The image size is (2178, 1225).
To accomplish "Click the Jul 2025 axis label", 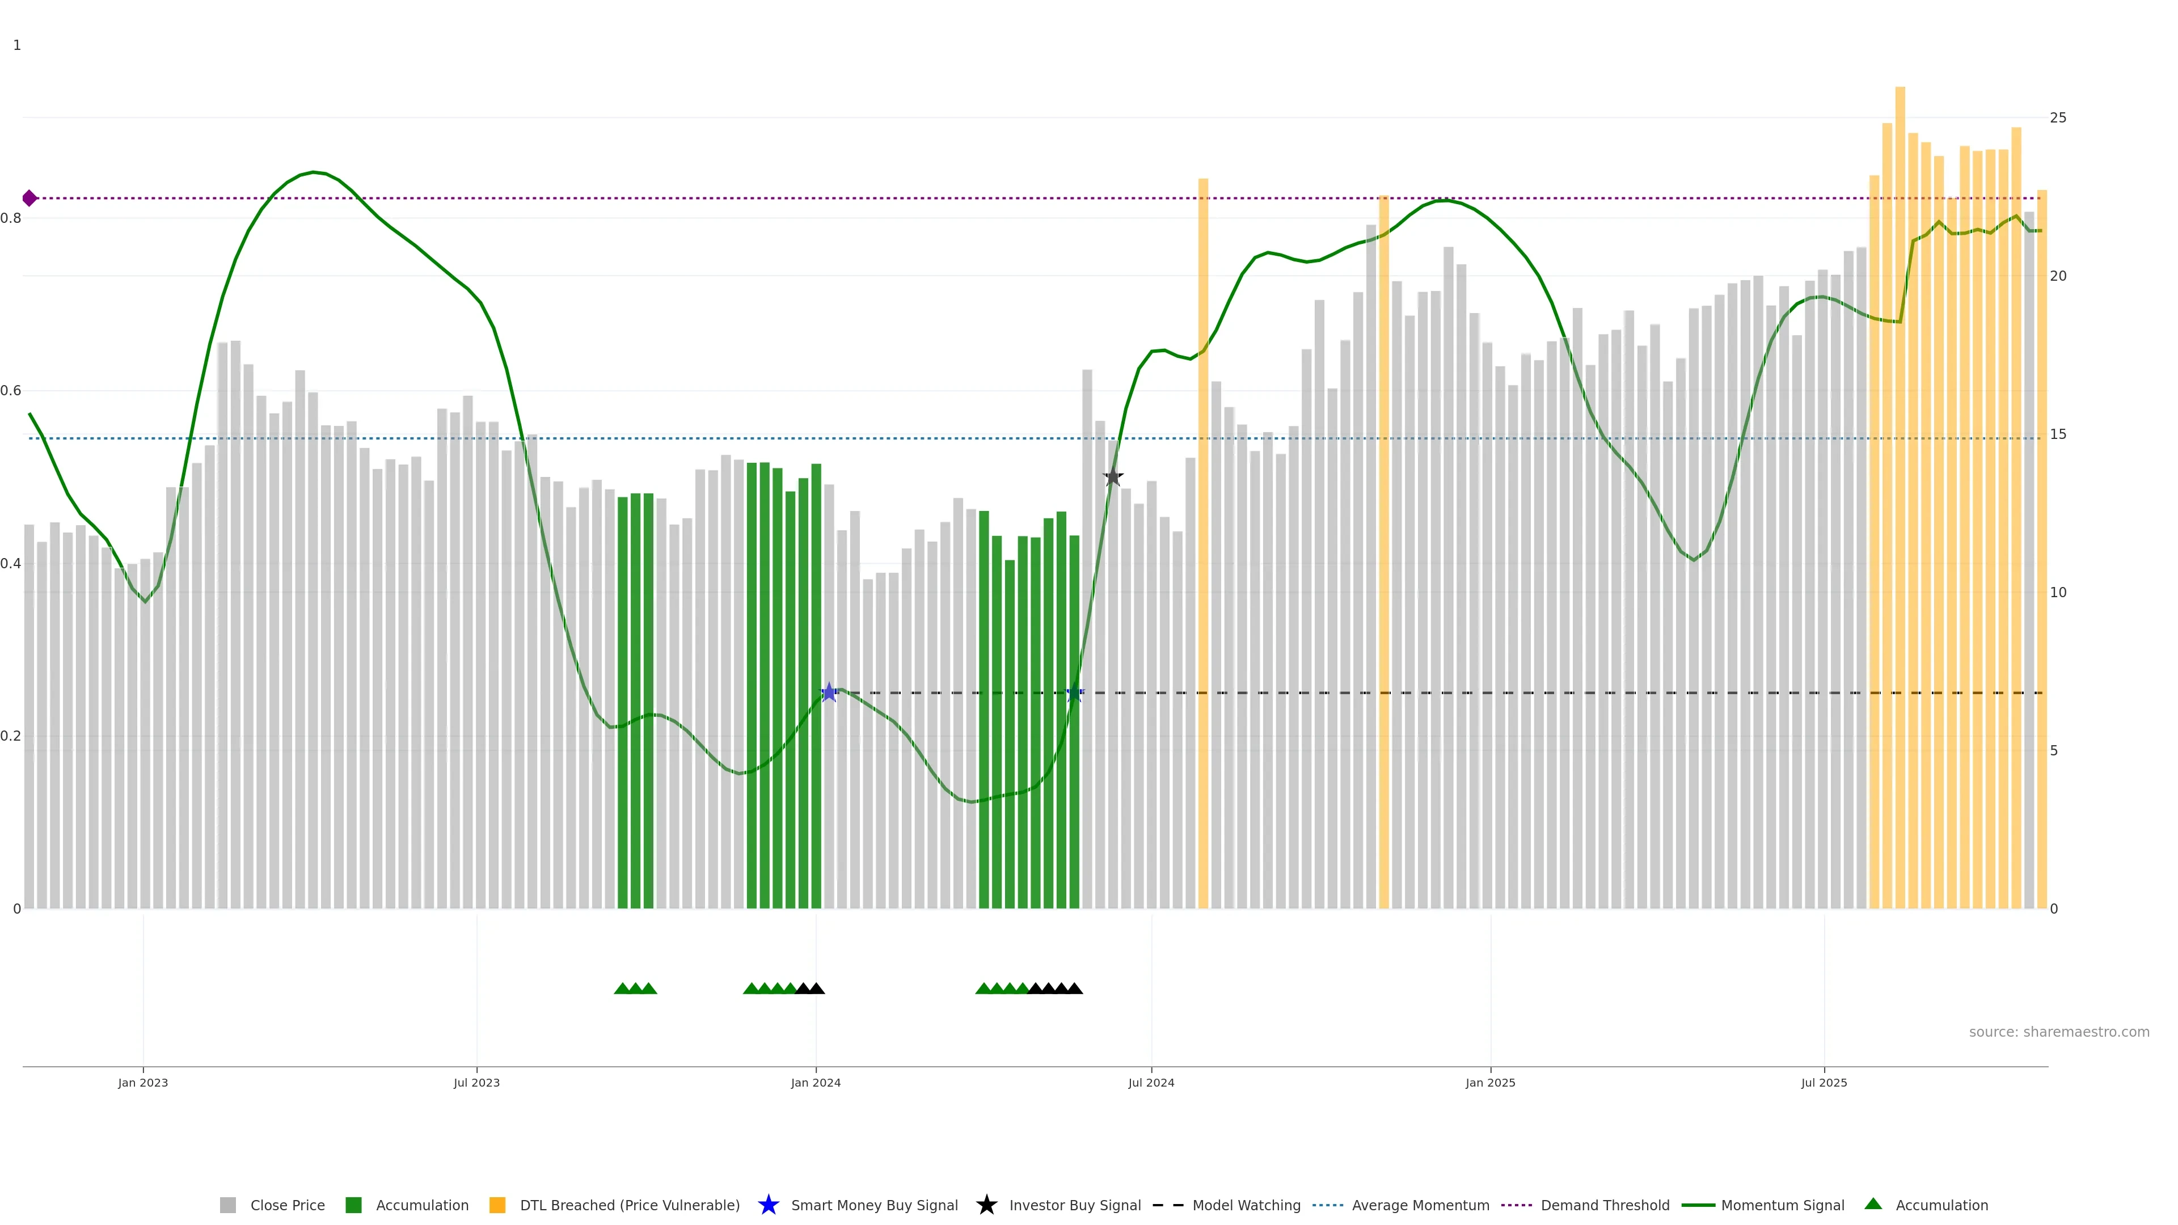I will (x=1823, y=1082).
